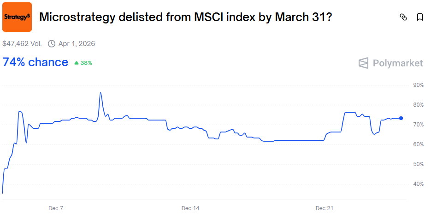Click the 74% chance figure
431x218 pixels.
pyautogui.click(x=35, y=63)
